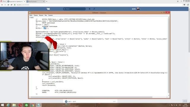The image size is (190, 107).
Task: Close the first browser tab
Action: pyautogui.click(x=24, y=1)
